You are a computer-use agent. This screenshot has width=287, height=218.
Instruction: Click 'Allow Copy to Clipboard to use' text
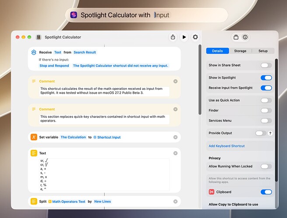(x=233, y=204)
